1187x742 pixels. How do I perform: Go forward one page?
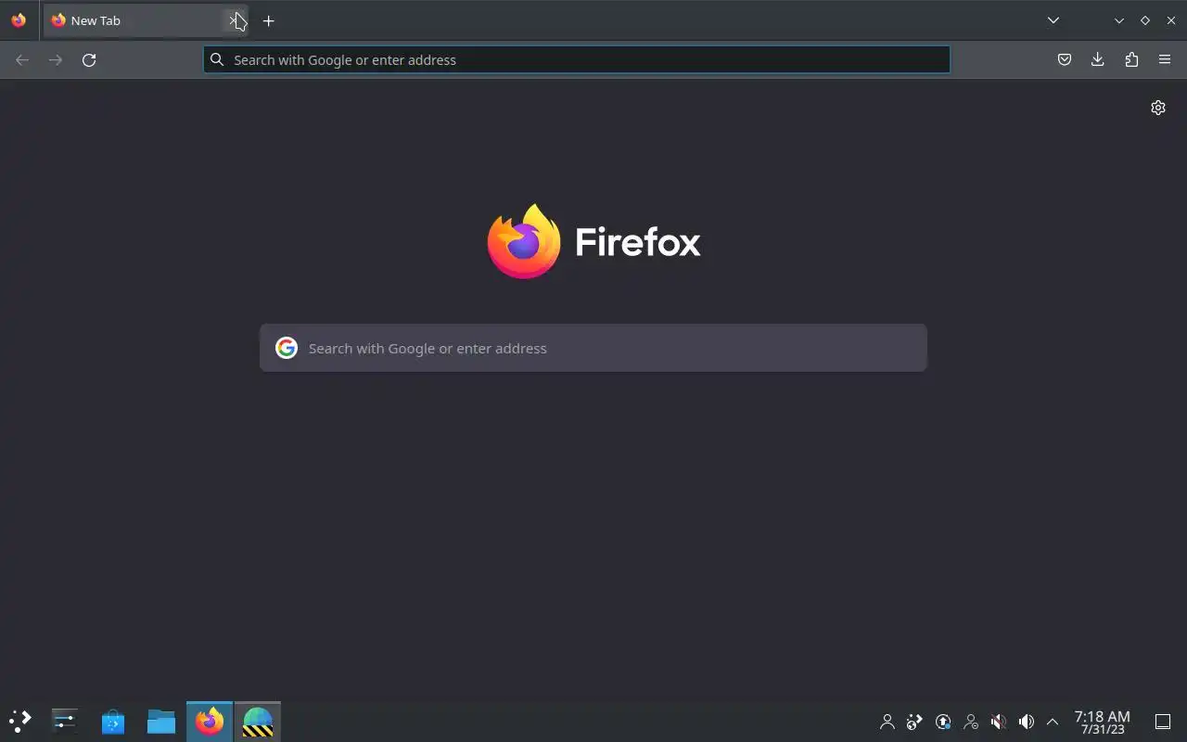(56, 59)
